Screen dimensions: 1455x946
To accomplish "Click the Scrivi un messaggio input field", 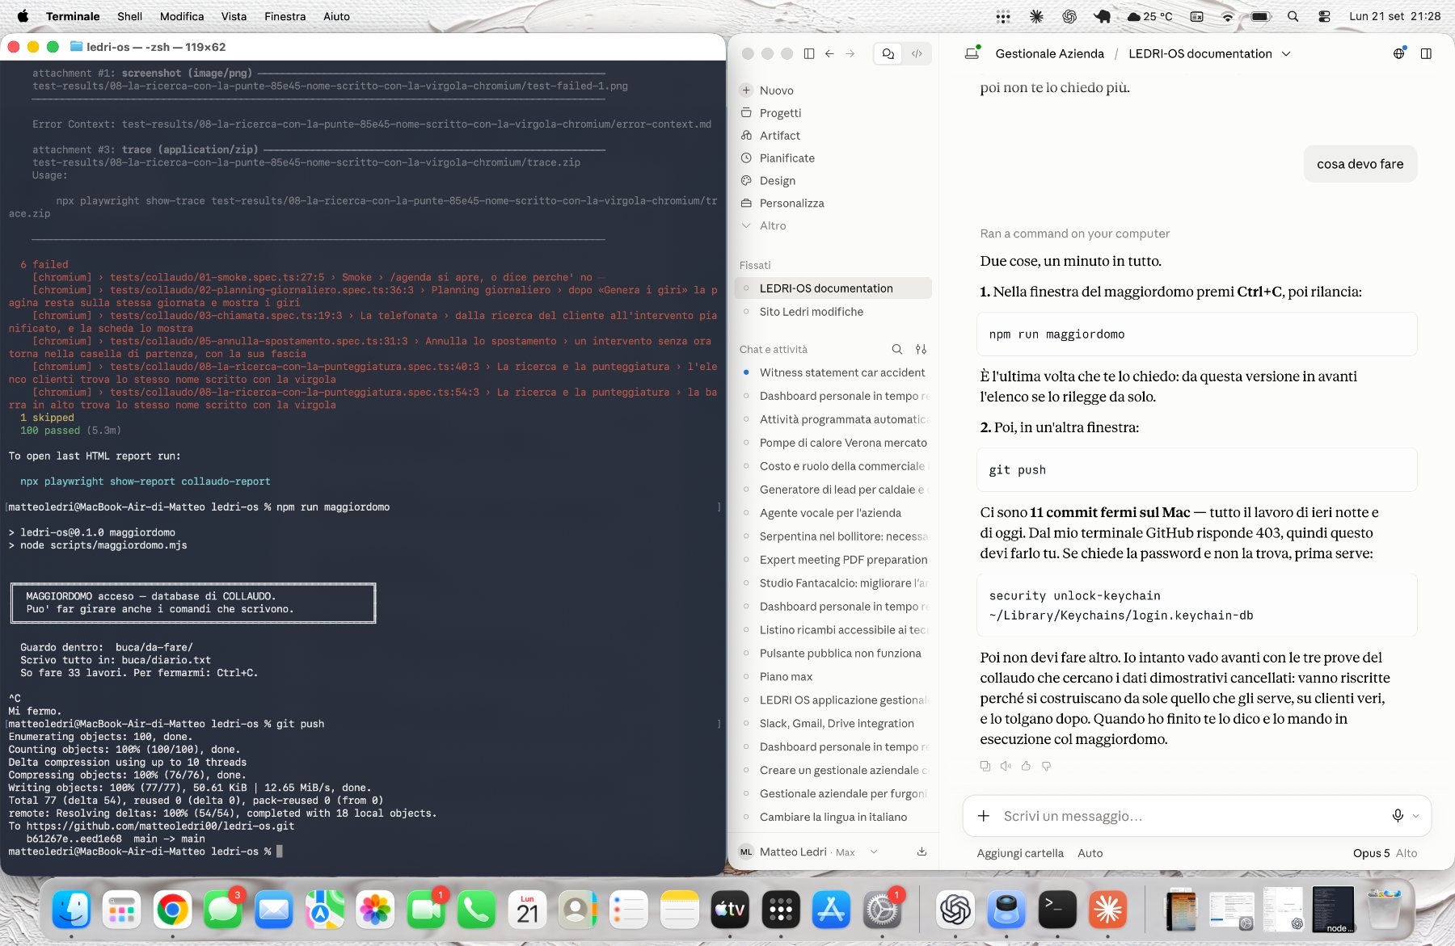I will tap(1188, 816).
